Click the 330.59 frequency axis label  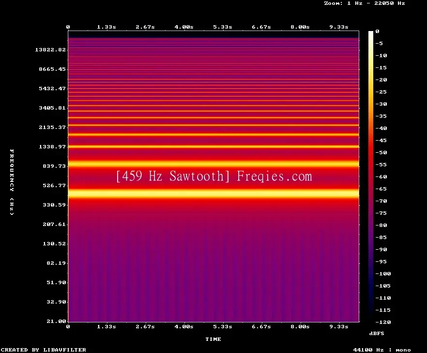pyautogui.click(x=54, y=205)
